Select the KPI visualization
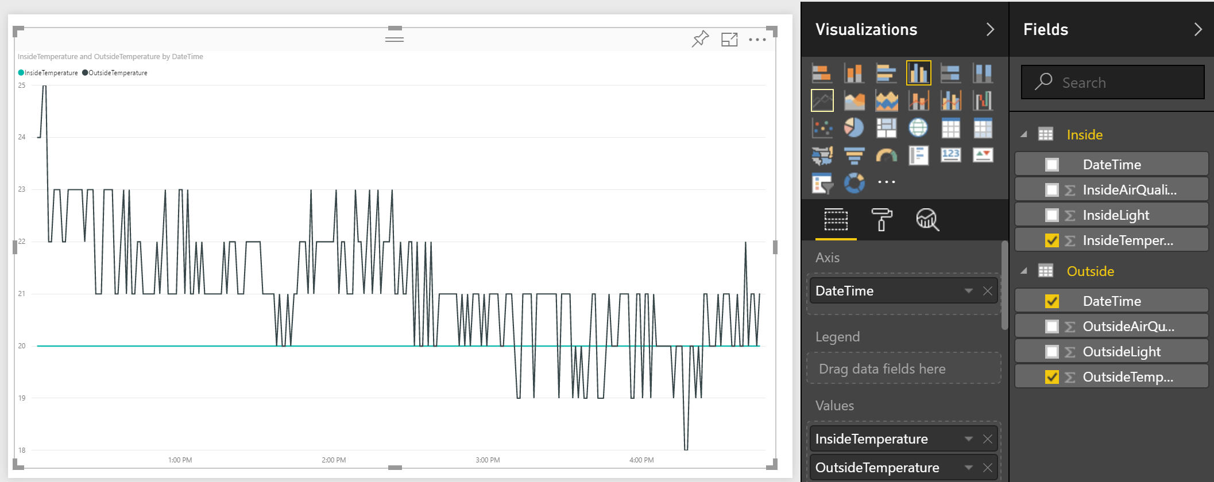 (983, 155)
